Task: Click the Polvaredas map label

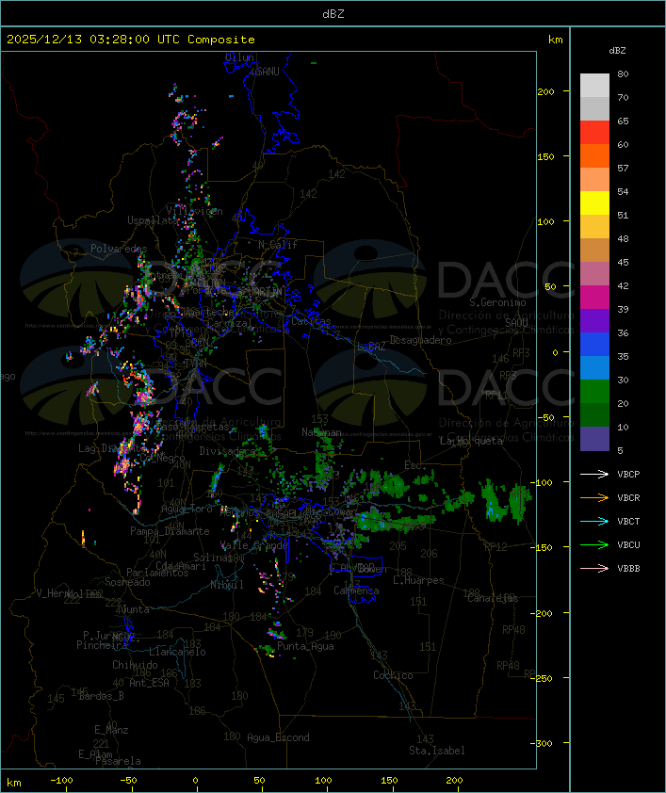Action: [x=119, y=249]
